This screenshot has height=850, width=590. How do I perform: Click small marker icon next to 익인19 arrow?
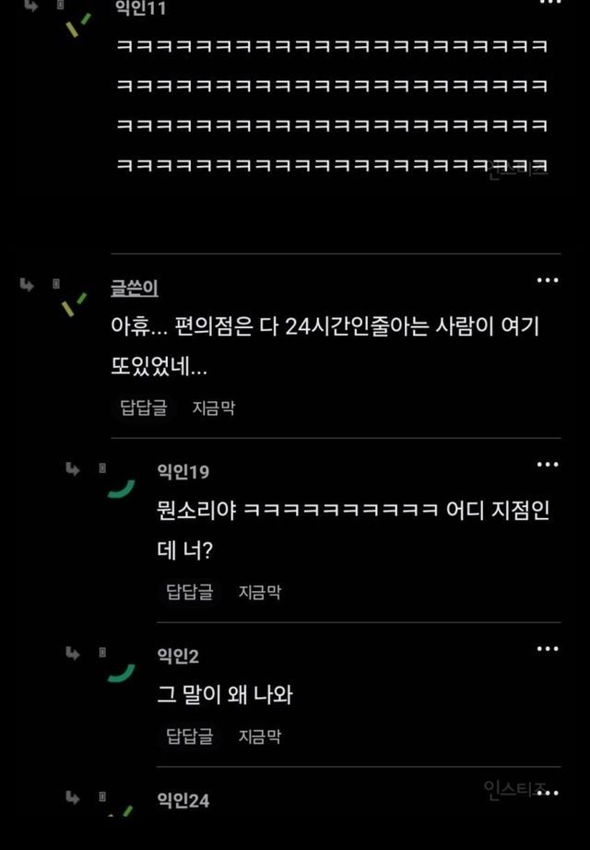point(102,467)
